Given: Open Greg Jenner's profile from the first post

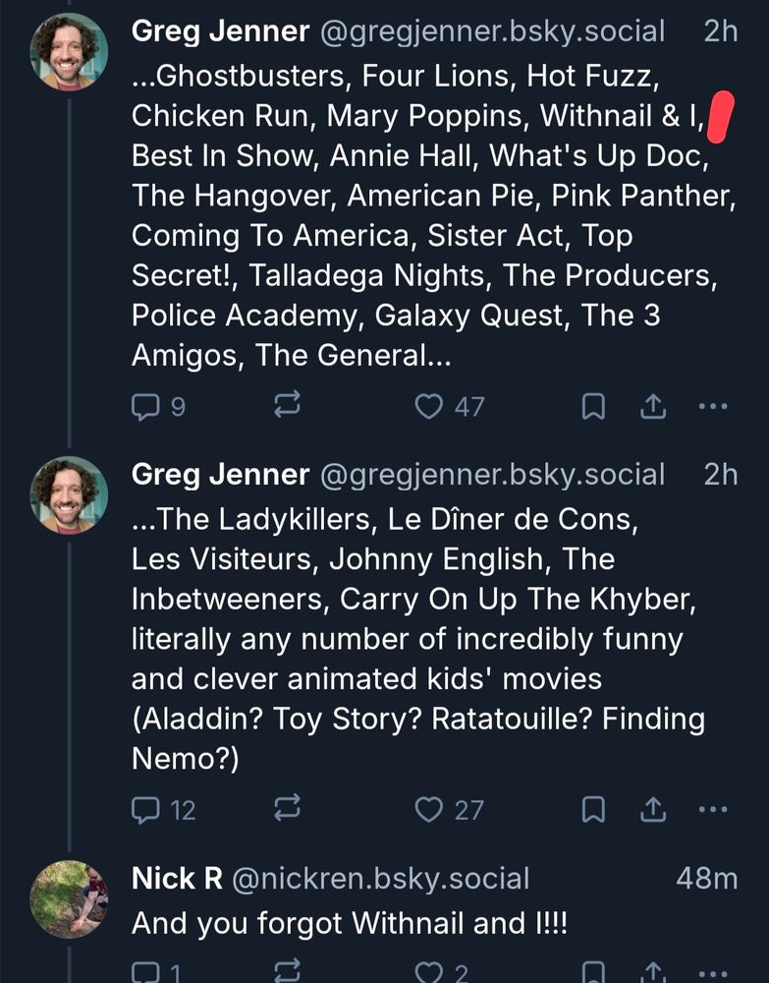Looking at the screenshot, I should 217,30.
